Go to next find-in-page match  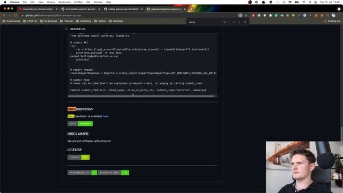point(240,22)
